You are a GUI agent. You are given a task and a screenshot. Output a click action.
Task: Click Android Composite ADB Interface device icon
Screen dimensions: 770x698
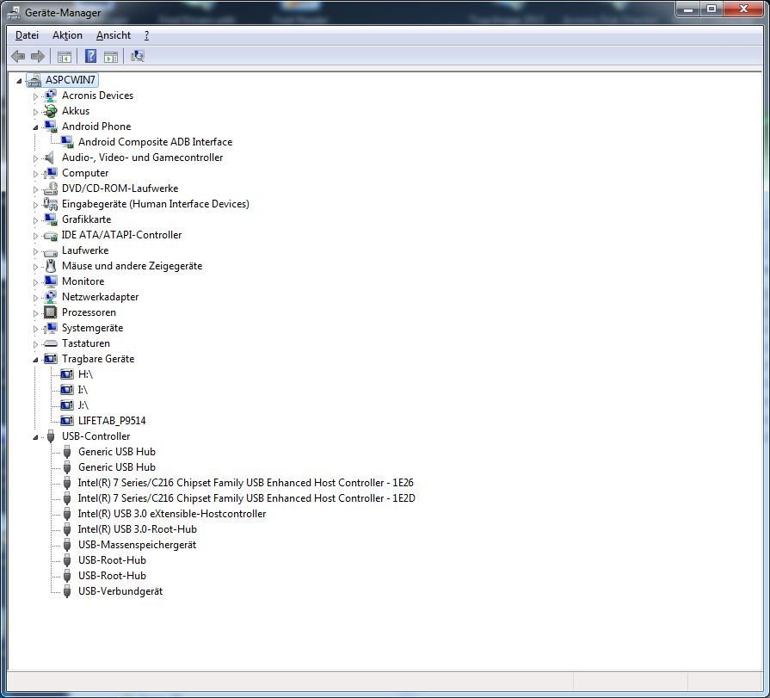tap(67, 142)
